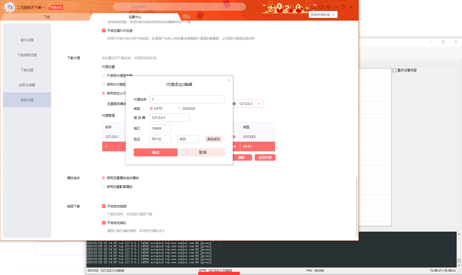
Task: Click the user avatar in Xunlei
Action: click(10, 7)
